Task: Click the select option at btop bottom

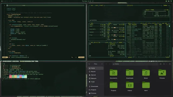Action: [130, 57]
